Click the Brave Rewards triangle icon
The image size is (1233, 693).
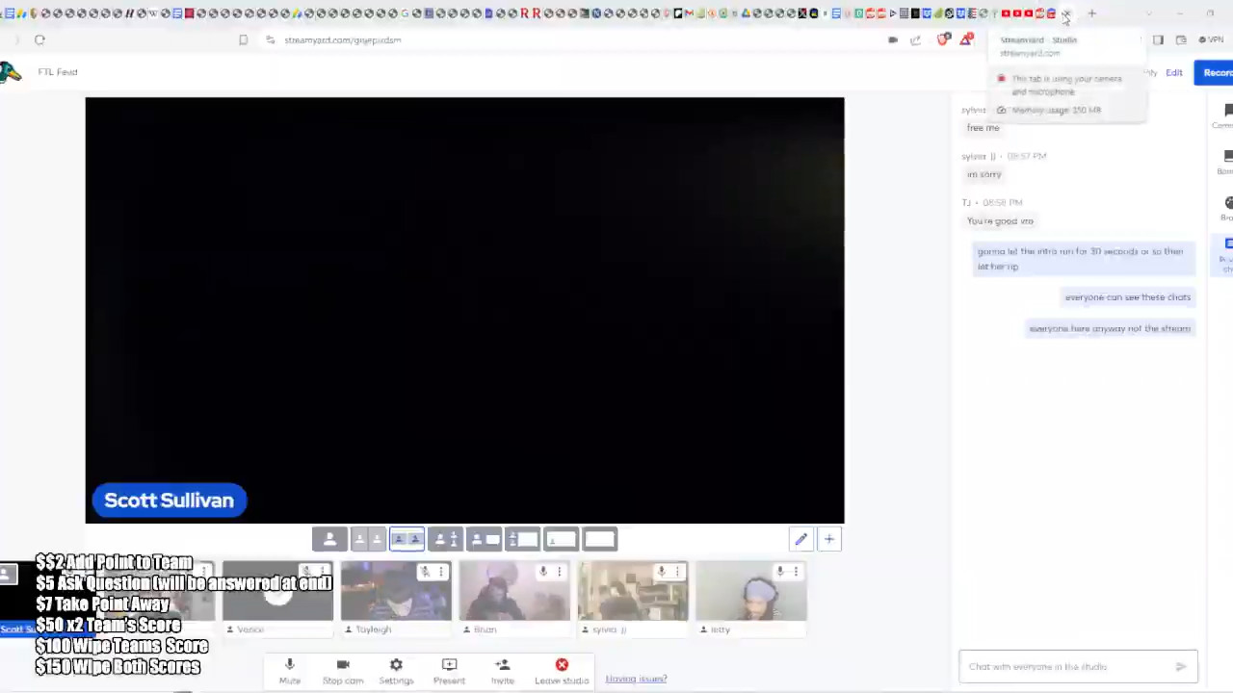tap(965, 39)
